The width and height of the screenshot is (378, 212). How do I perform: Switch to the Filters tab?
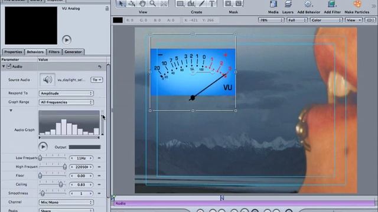click(54, 52)
